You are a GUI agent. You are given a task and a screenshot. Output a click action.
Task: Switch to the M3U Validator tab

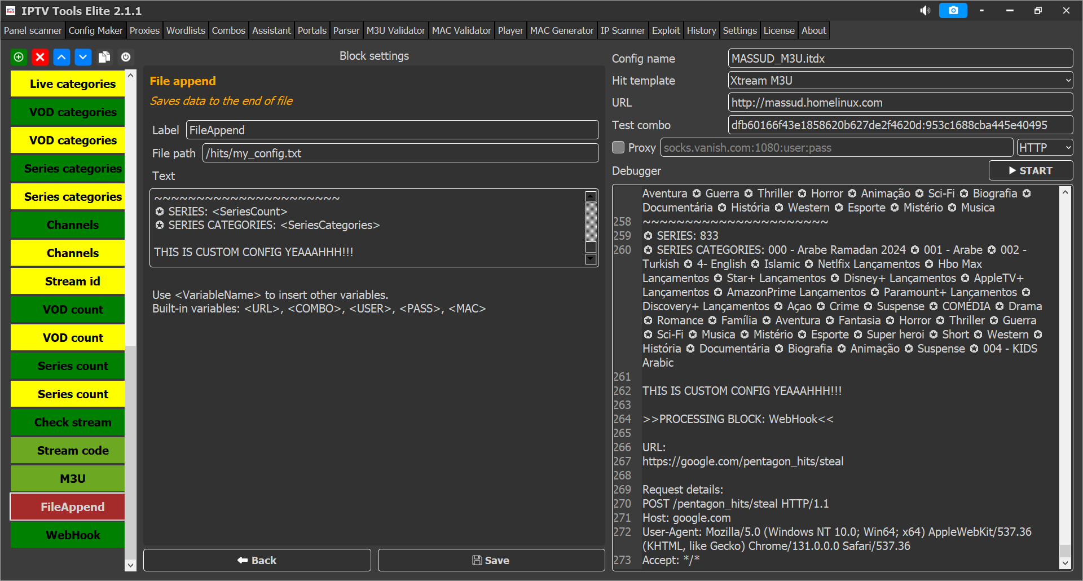pyautogui.click(x=395, y=30)
